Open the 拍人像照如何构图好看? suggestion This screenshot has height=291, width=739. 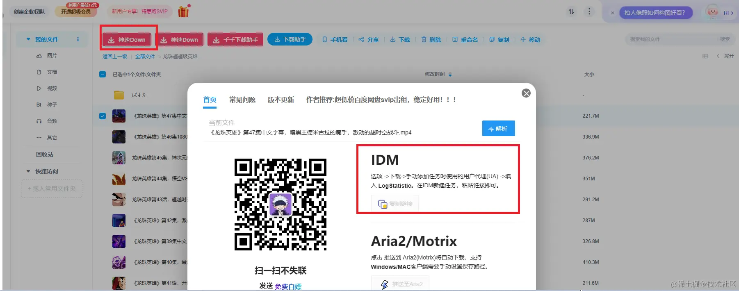tap(655, 13)
